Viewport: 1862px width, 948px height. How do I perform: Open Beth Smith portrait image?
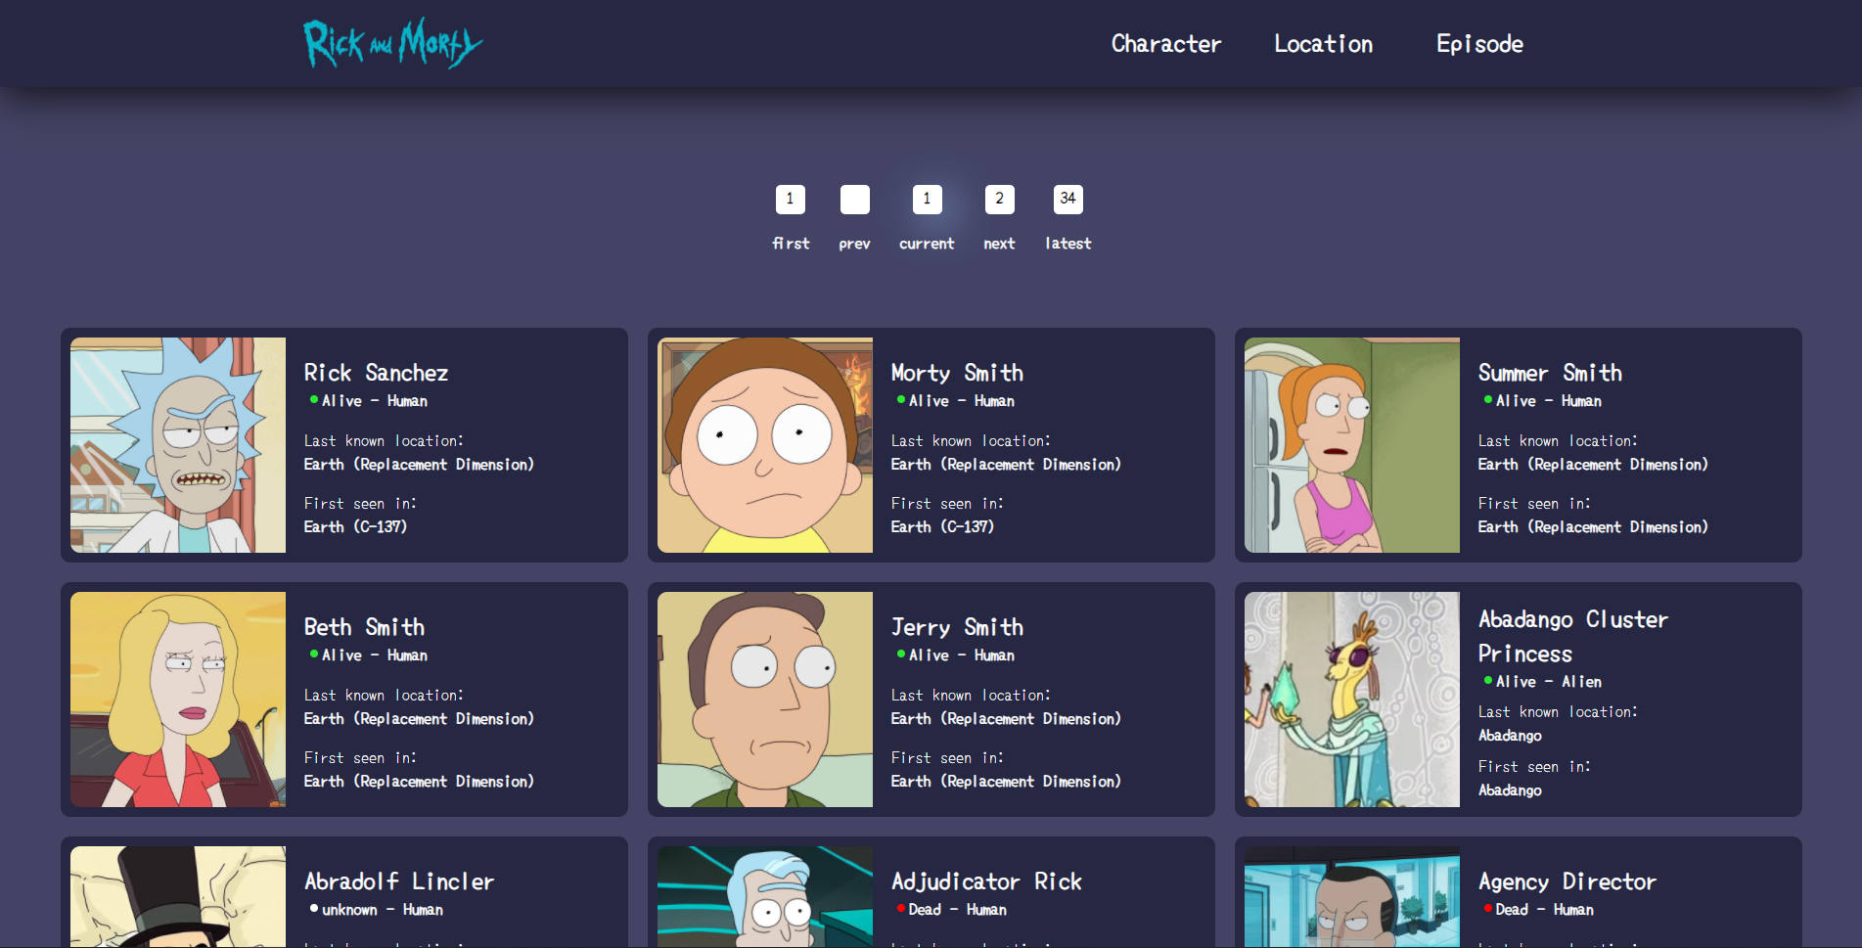coord(178,700)
